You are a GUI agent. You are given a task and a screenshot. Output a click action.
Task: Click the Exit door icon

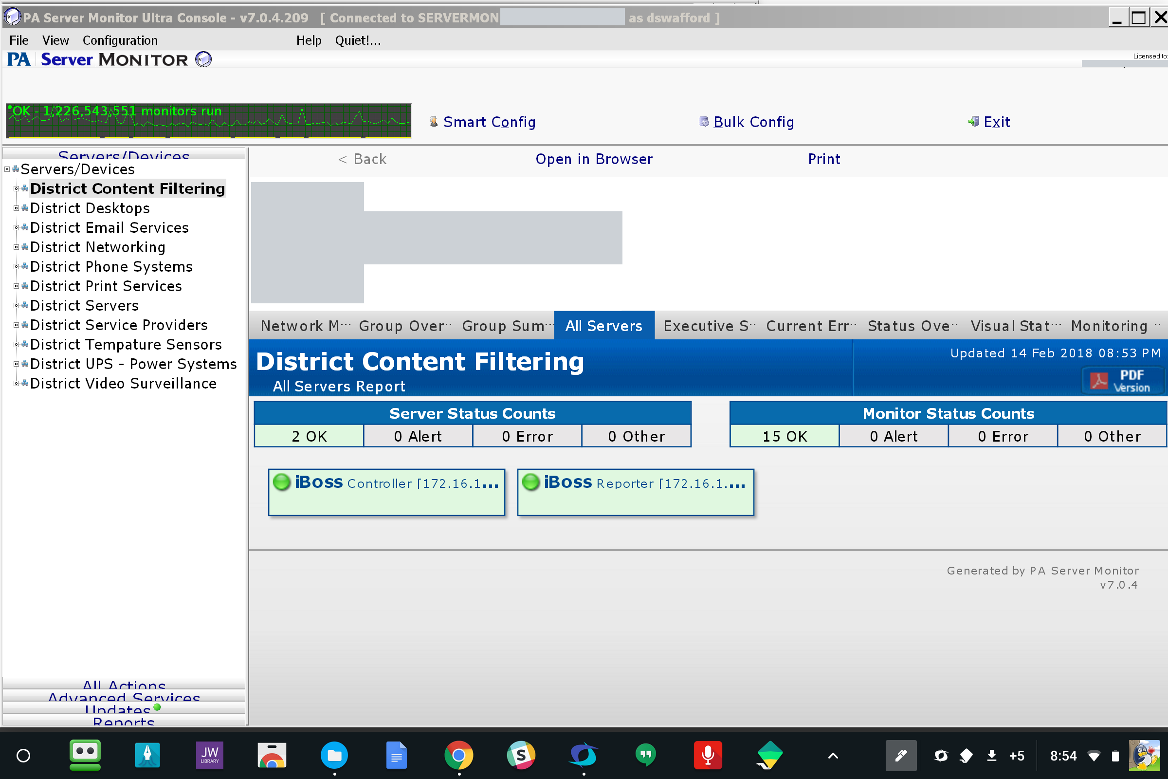click(974, 122)
